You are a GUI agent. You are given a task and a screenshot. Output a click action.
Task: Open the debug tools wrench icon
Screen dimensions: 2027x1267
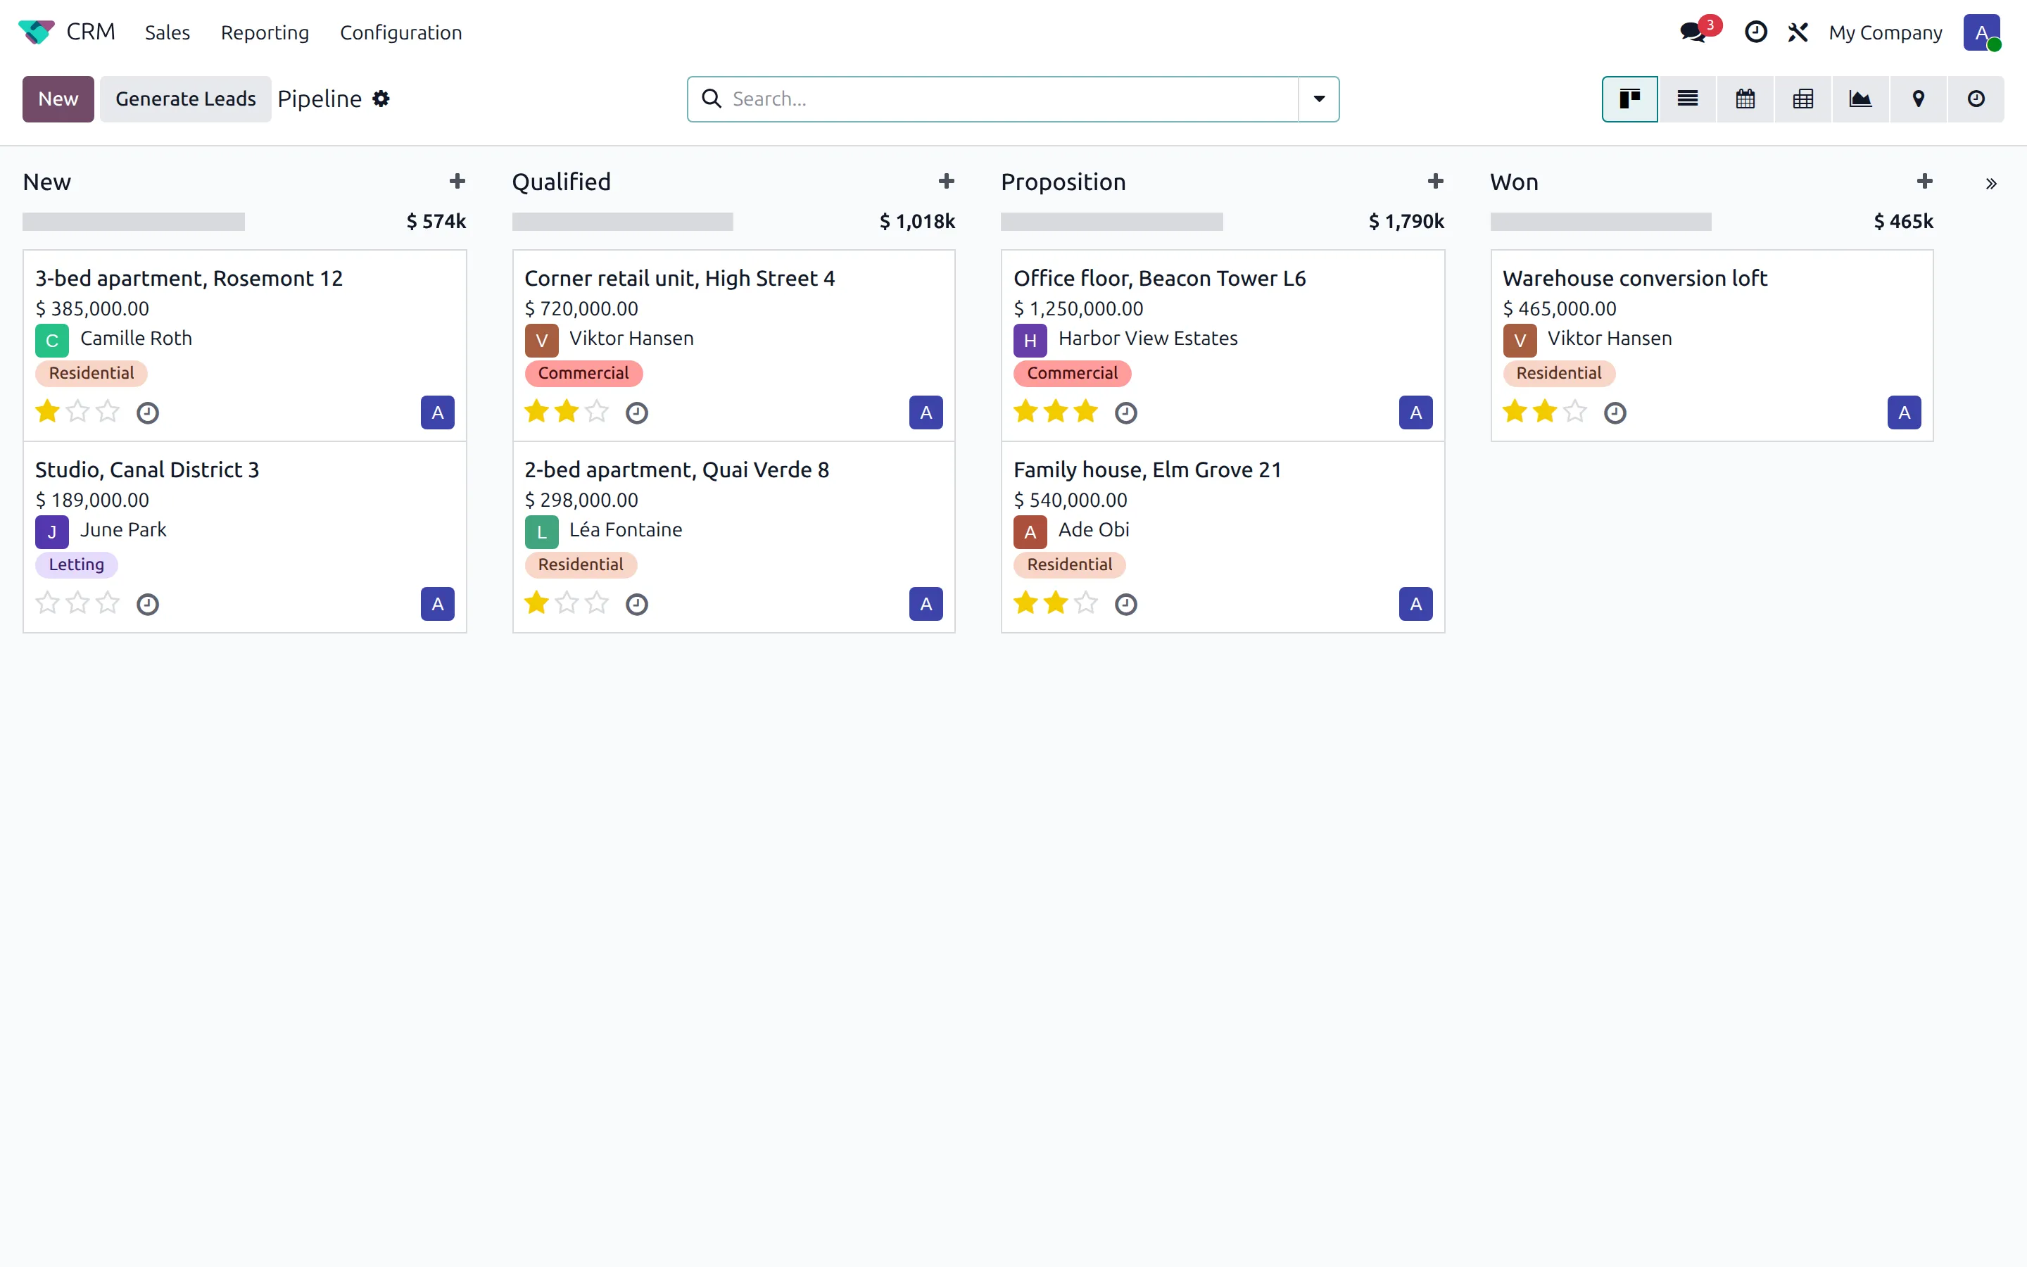tap(1798, 32)
